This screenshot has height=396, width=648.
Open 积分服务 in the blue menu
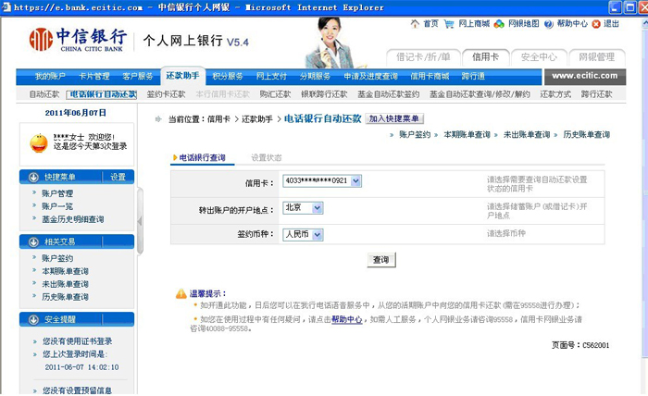pyautogui.click(x=228, y=76)
